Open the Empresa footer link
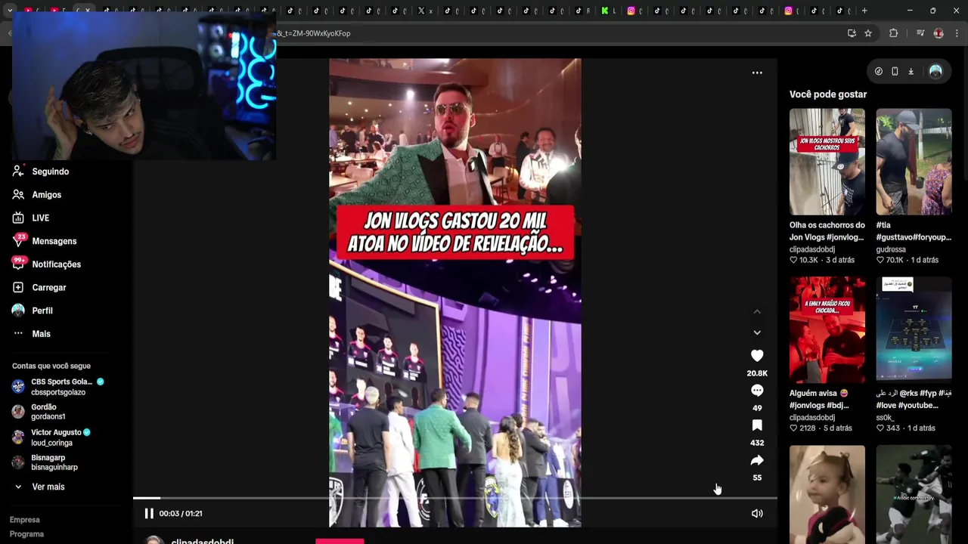Screen dimensions: 968x544 (x=24, y=520)
